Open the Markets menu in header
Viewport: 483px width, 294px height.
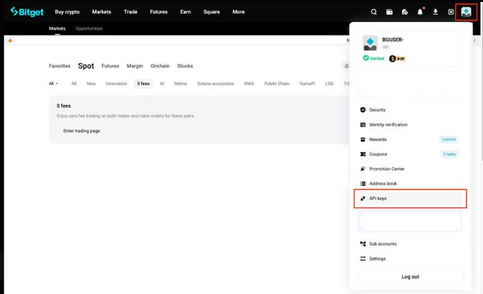pos(102,11)
